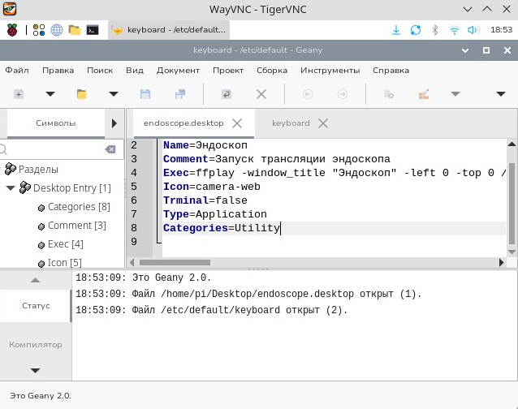Select Разделы in the symbol tree
This screenshot has height=409, width=518.
coord(38,170)
